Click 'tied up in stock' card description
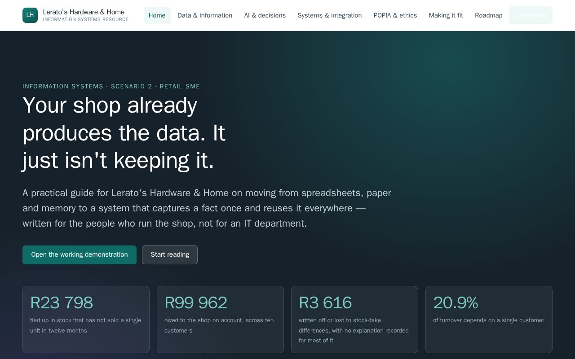This screenshot has width=575, height=359. tap(86, 325)
